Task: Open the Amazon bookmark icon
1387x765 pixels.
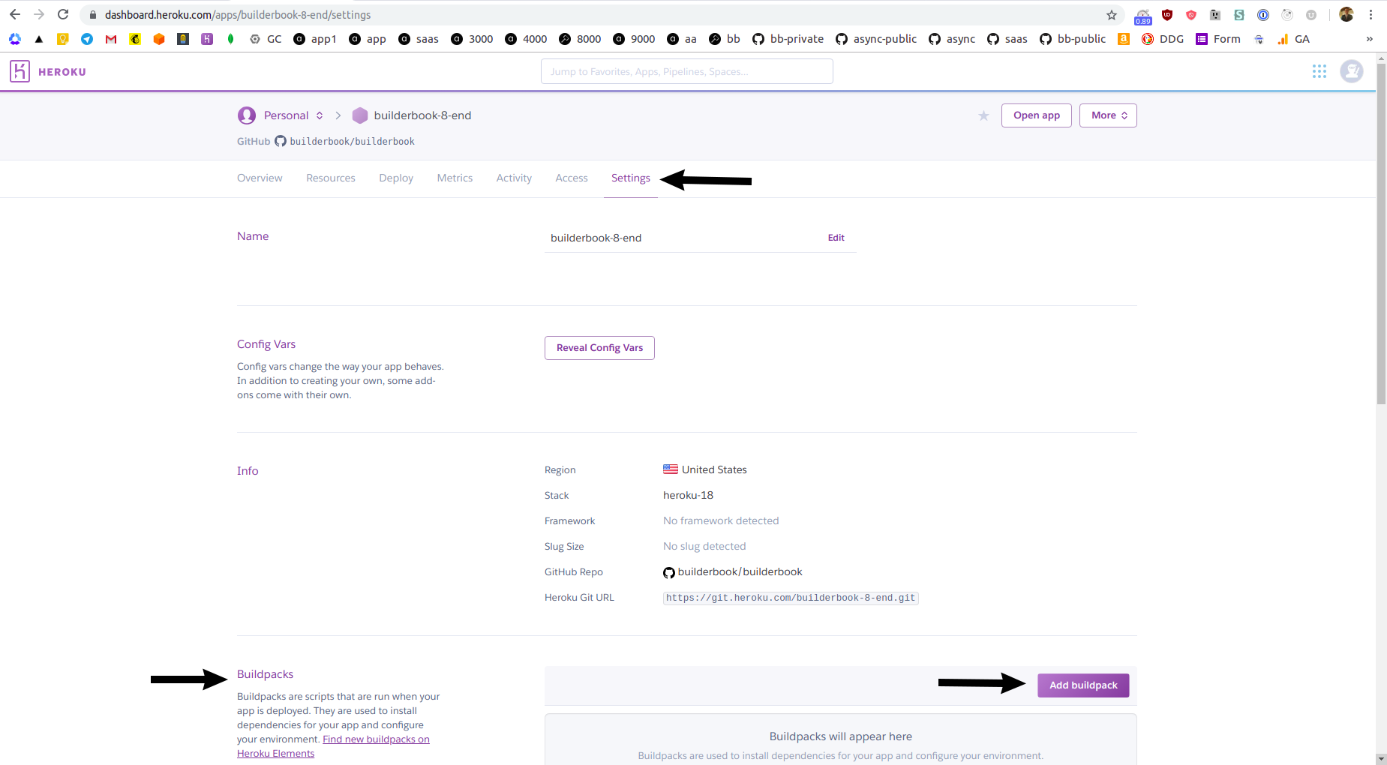Action: [x=1124, y=39]
